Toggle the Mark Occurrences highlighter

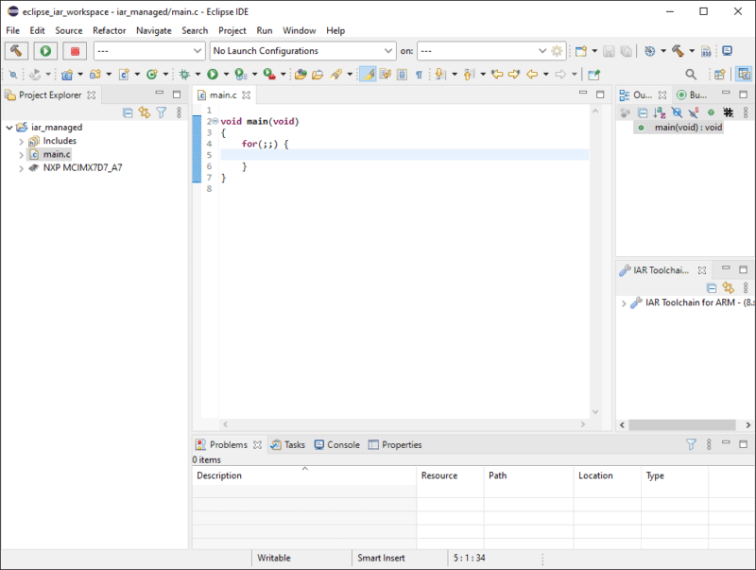367,73
